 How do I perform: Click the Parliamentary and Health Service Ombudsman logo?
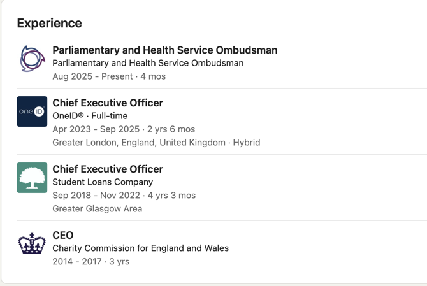32,59
